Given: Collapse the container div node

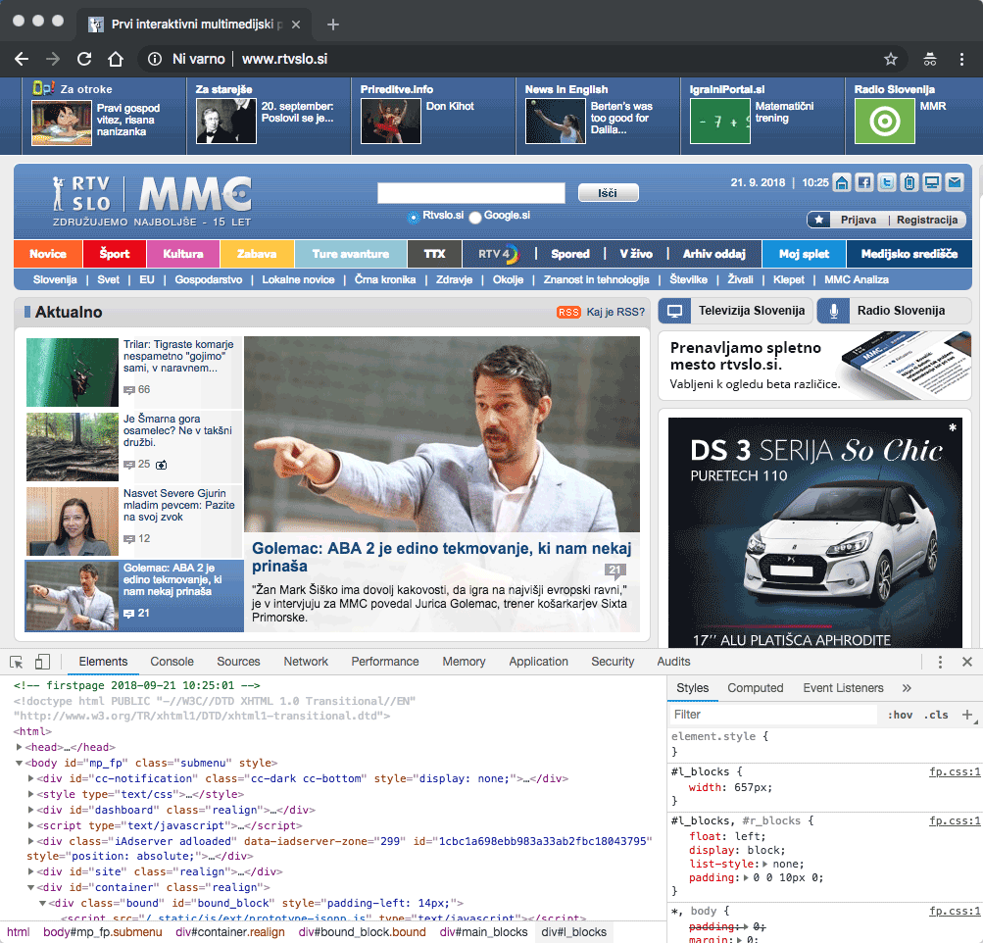Looking at the screenshot, I should (30, 887).
